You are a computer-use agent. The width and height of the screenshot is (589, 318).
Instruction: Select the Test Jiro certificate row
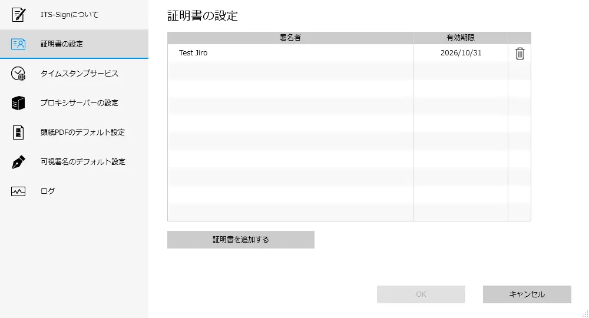(289, 53)
